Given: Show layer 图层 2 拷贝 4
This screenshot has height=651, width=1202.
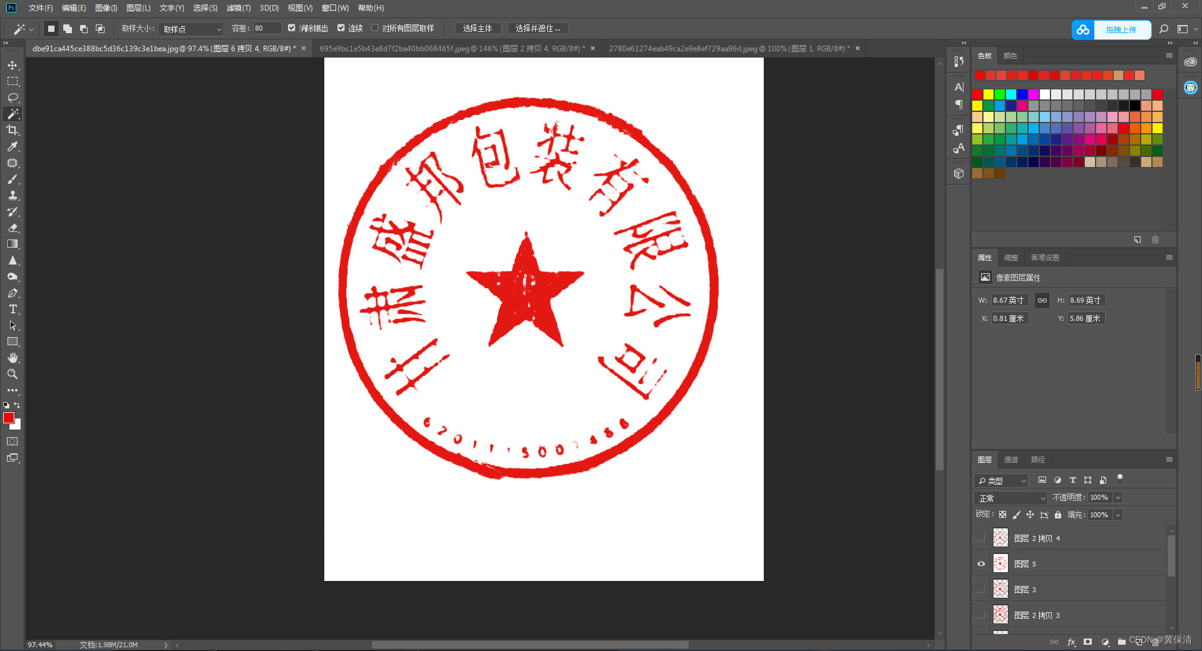Looking at the screenshot, I should (981, 538).
